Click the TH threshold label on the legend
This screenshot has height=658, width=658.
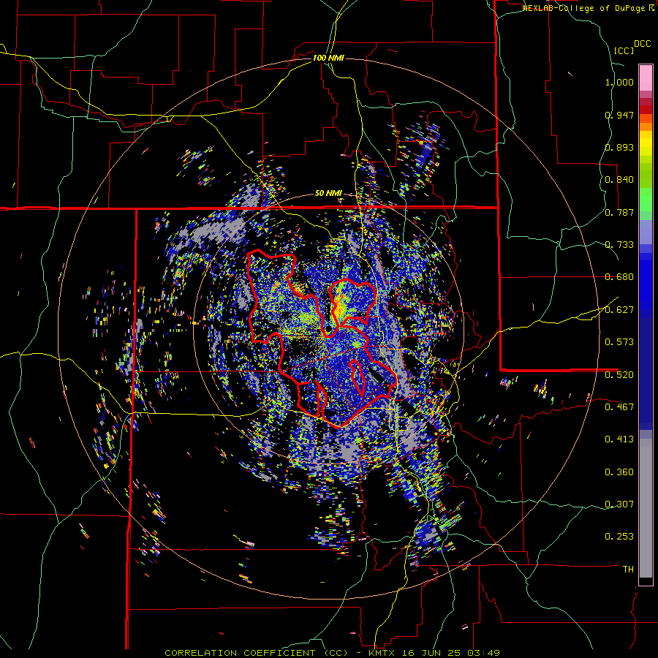(628, 570)
